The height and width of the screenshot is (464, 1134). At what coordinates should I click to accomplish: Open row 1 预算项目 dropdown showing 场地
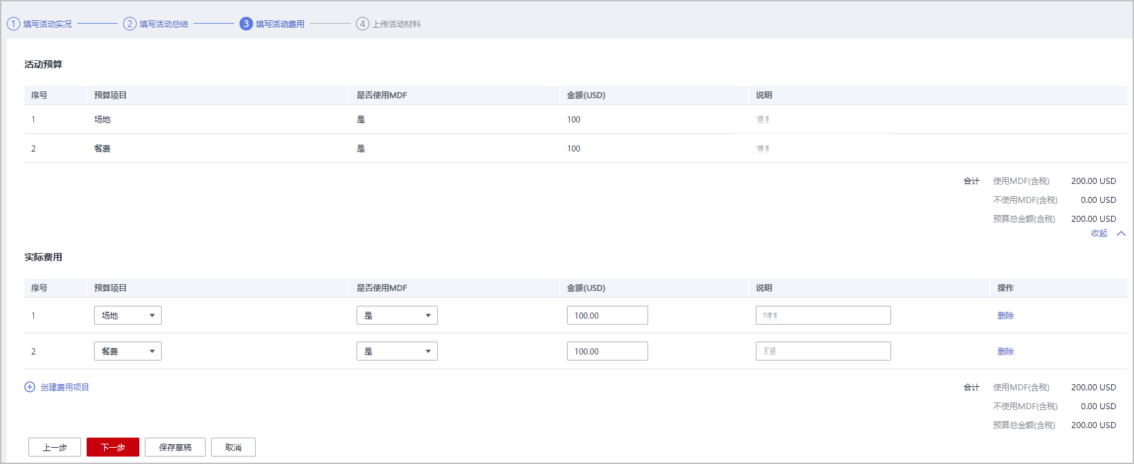click(x=127, y=315)
